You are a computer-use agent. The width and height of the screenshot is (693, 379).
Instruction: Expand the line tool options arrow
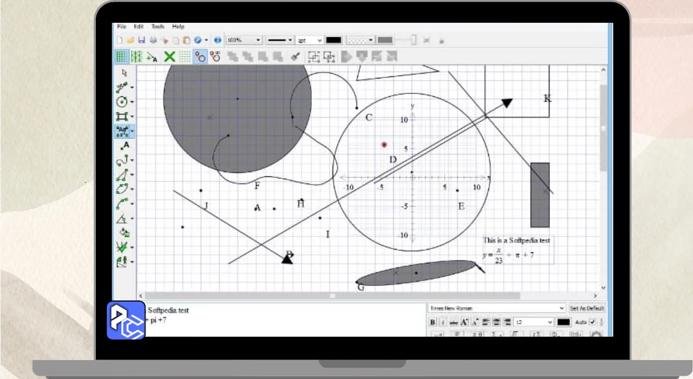tap(132, 87)
